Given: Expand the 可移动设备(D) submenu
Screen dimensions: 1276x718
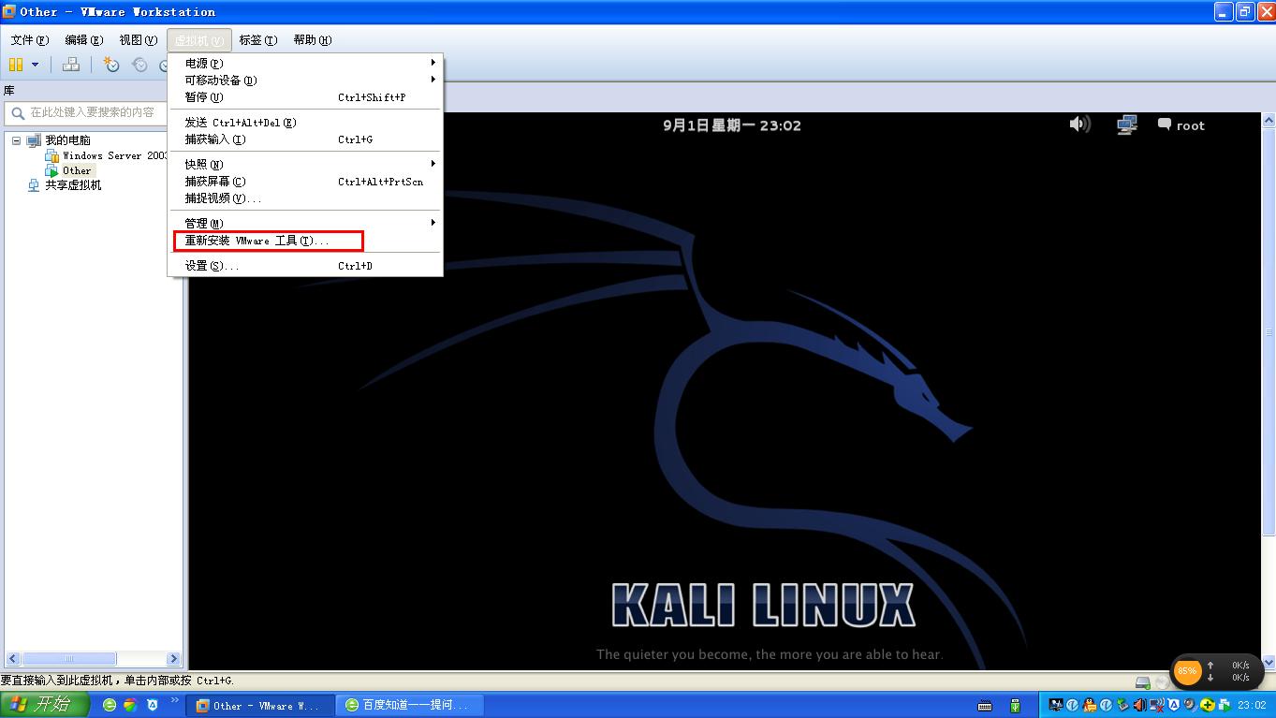Looking at the screenshot, I should (x=305, y=81).
